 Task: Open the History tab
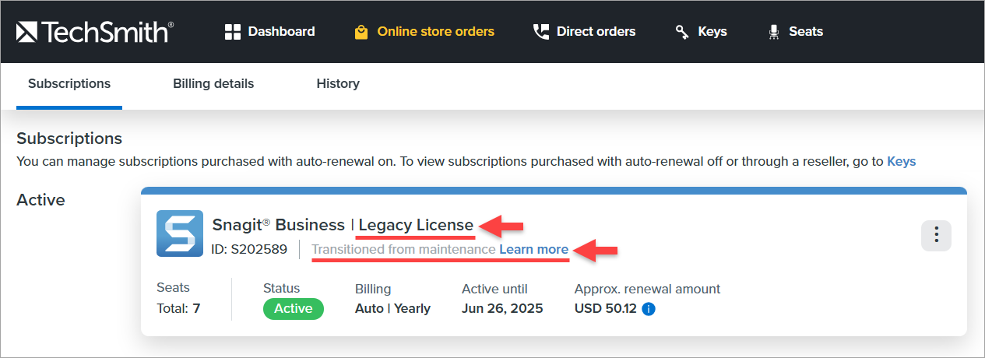pyautogui.click(x=338, y=84)
